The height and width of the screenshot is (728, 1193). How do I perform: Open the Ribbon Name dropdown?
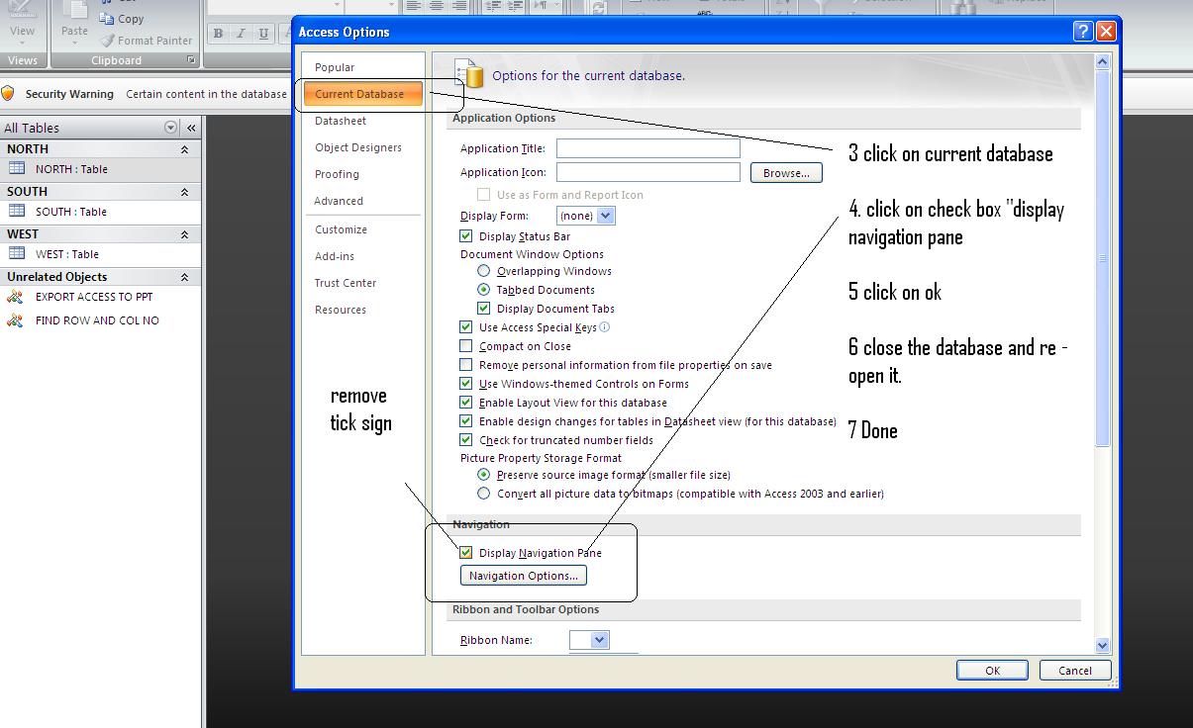click(x=600, y=640)
